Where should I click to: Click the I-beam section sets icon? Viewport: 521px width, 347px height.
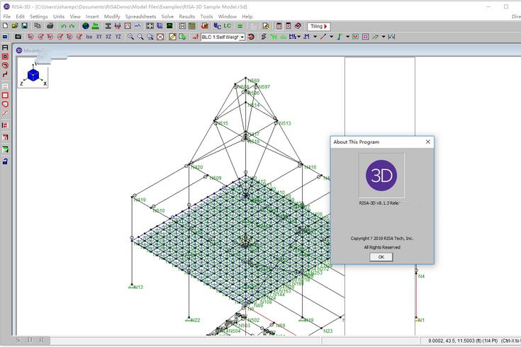pyautogui.click(x=108, y=26)
